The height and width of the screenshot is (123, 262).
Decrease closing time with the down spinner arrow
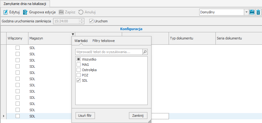[x=82, y=23]
